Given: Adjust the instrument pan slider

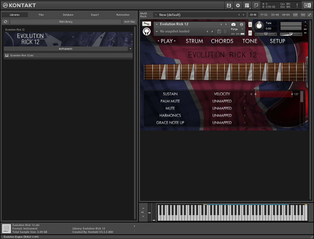Looking at the screenshot, I should [266, 34].
